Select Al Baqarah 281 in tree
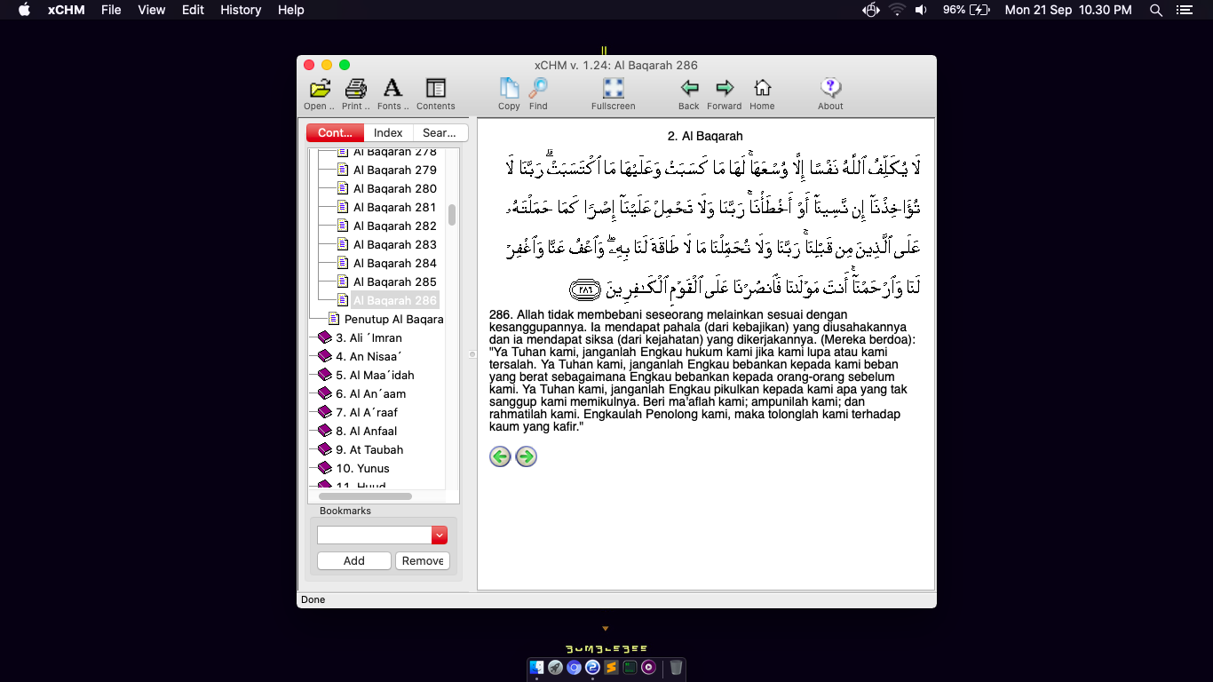The height and width of the screenshot is (682, 1213). coord(395,207)
